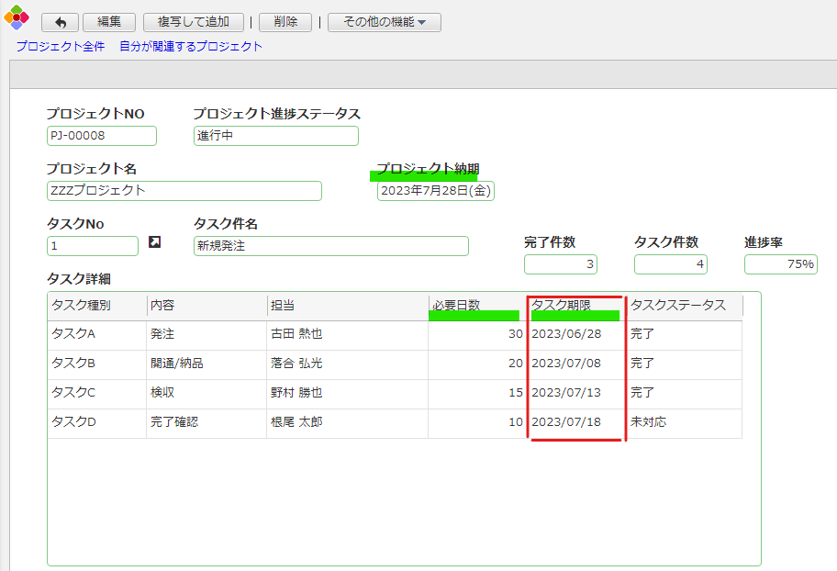Click the プロジェクト名 input field
Screen dimensions: 837x571
184,191
